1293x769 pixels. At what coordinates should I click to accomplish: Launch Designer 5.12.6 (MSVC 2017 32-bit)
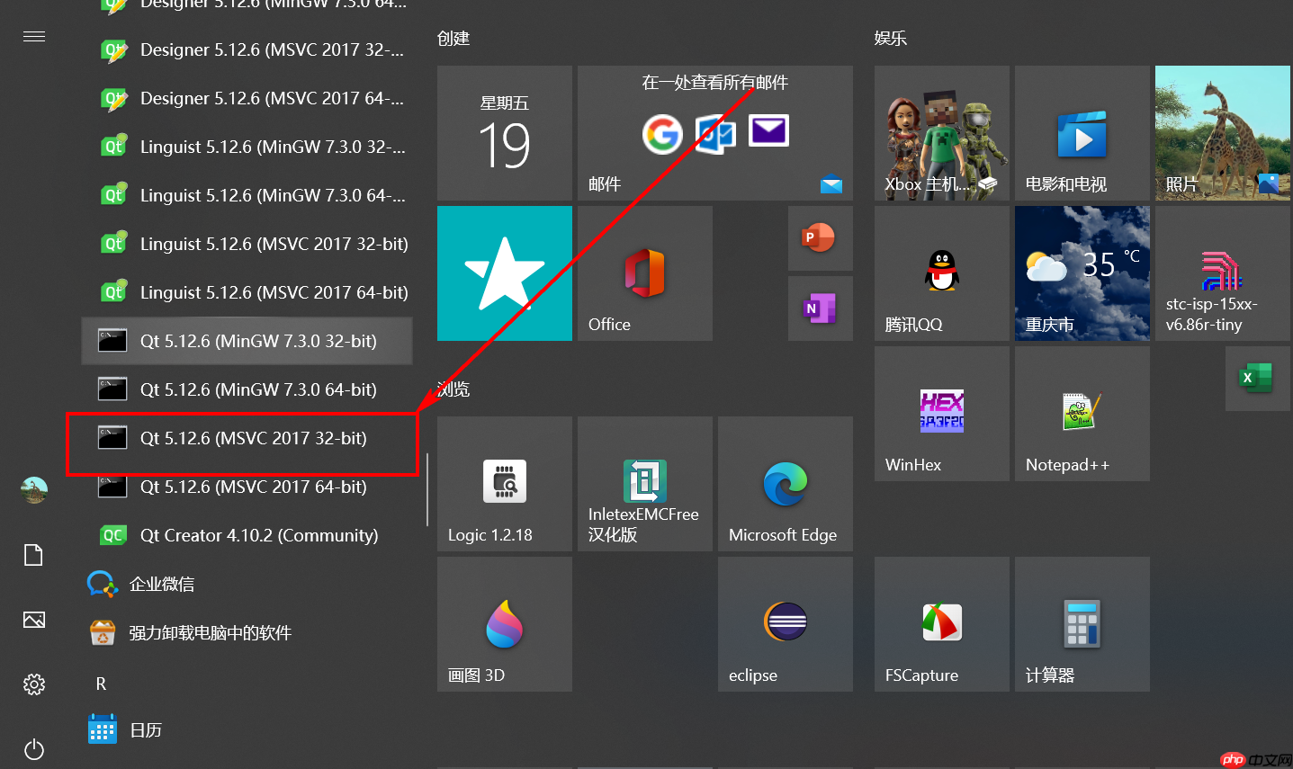coord(247,49)
